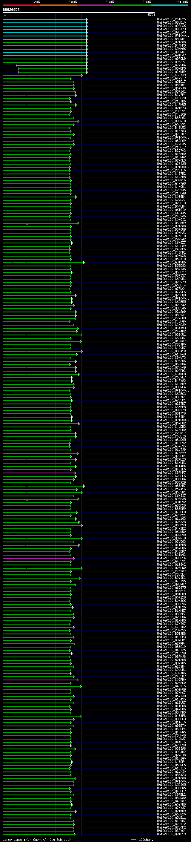Click the purple ~60% identity legend segment
The width and height of the screenshot is (191, 842).
96,6
